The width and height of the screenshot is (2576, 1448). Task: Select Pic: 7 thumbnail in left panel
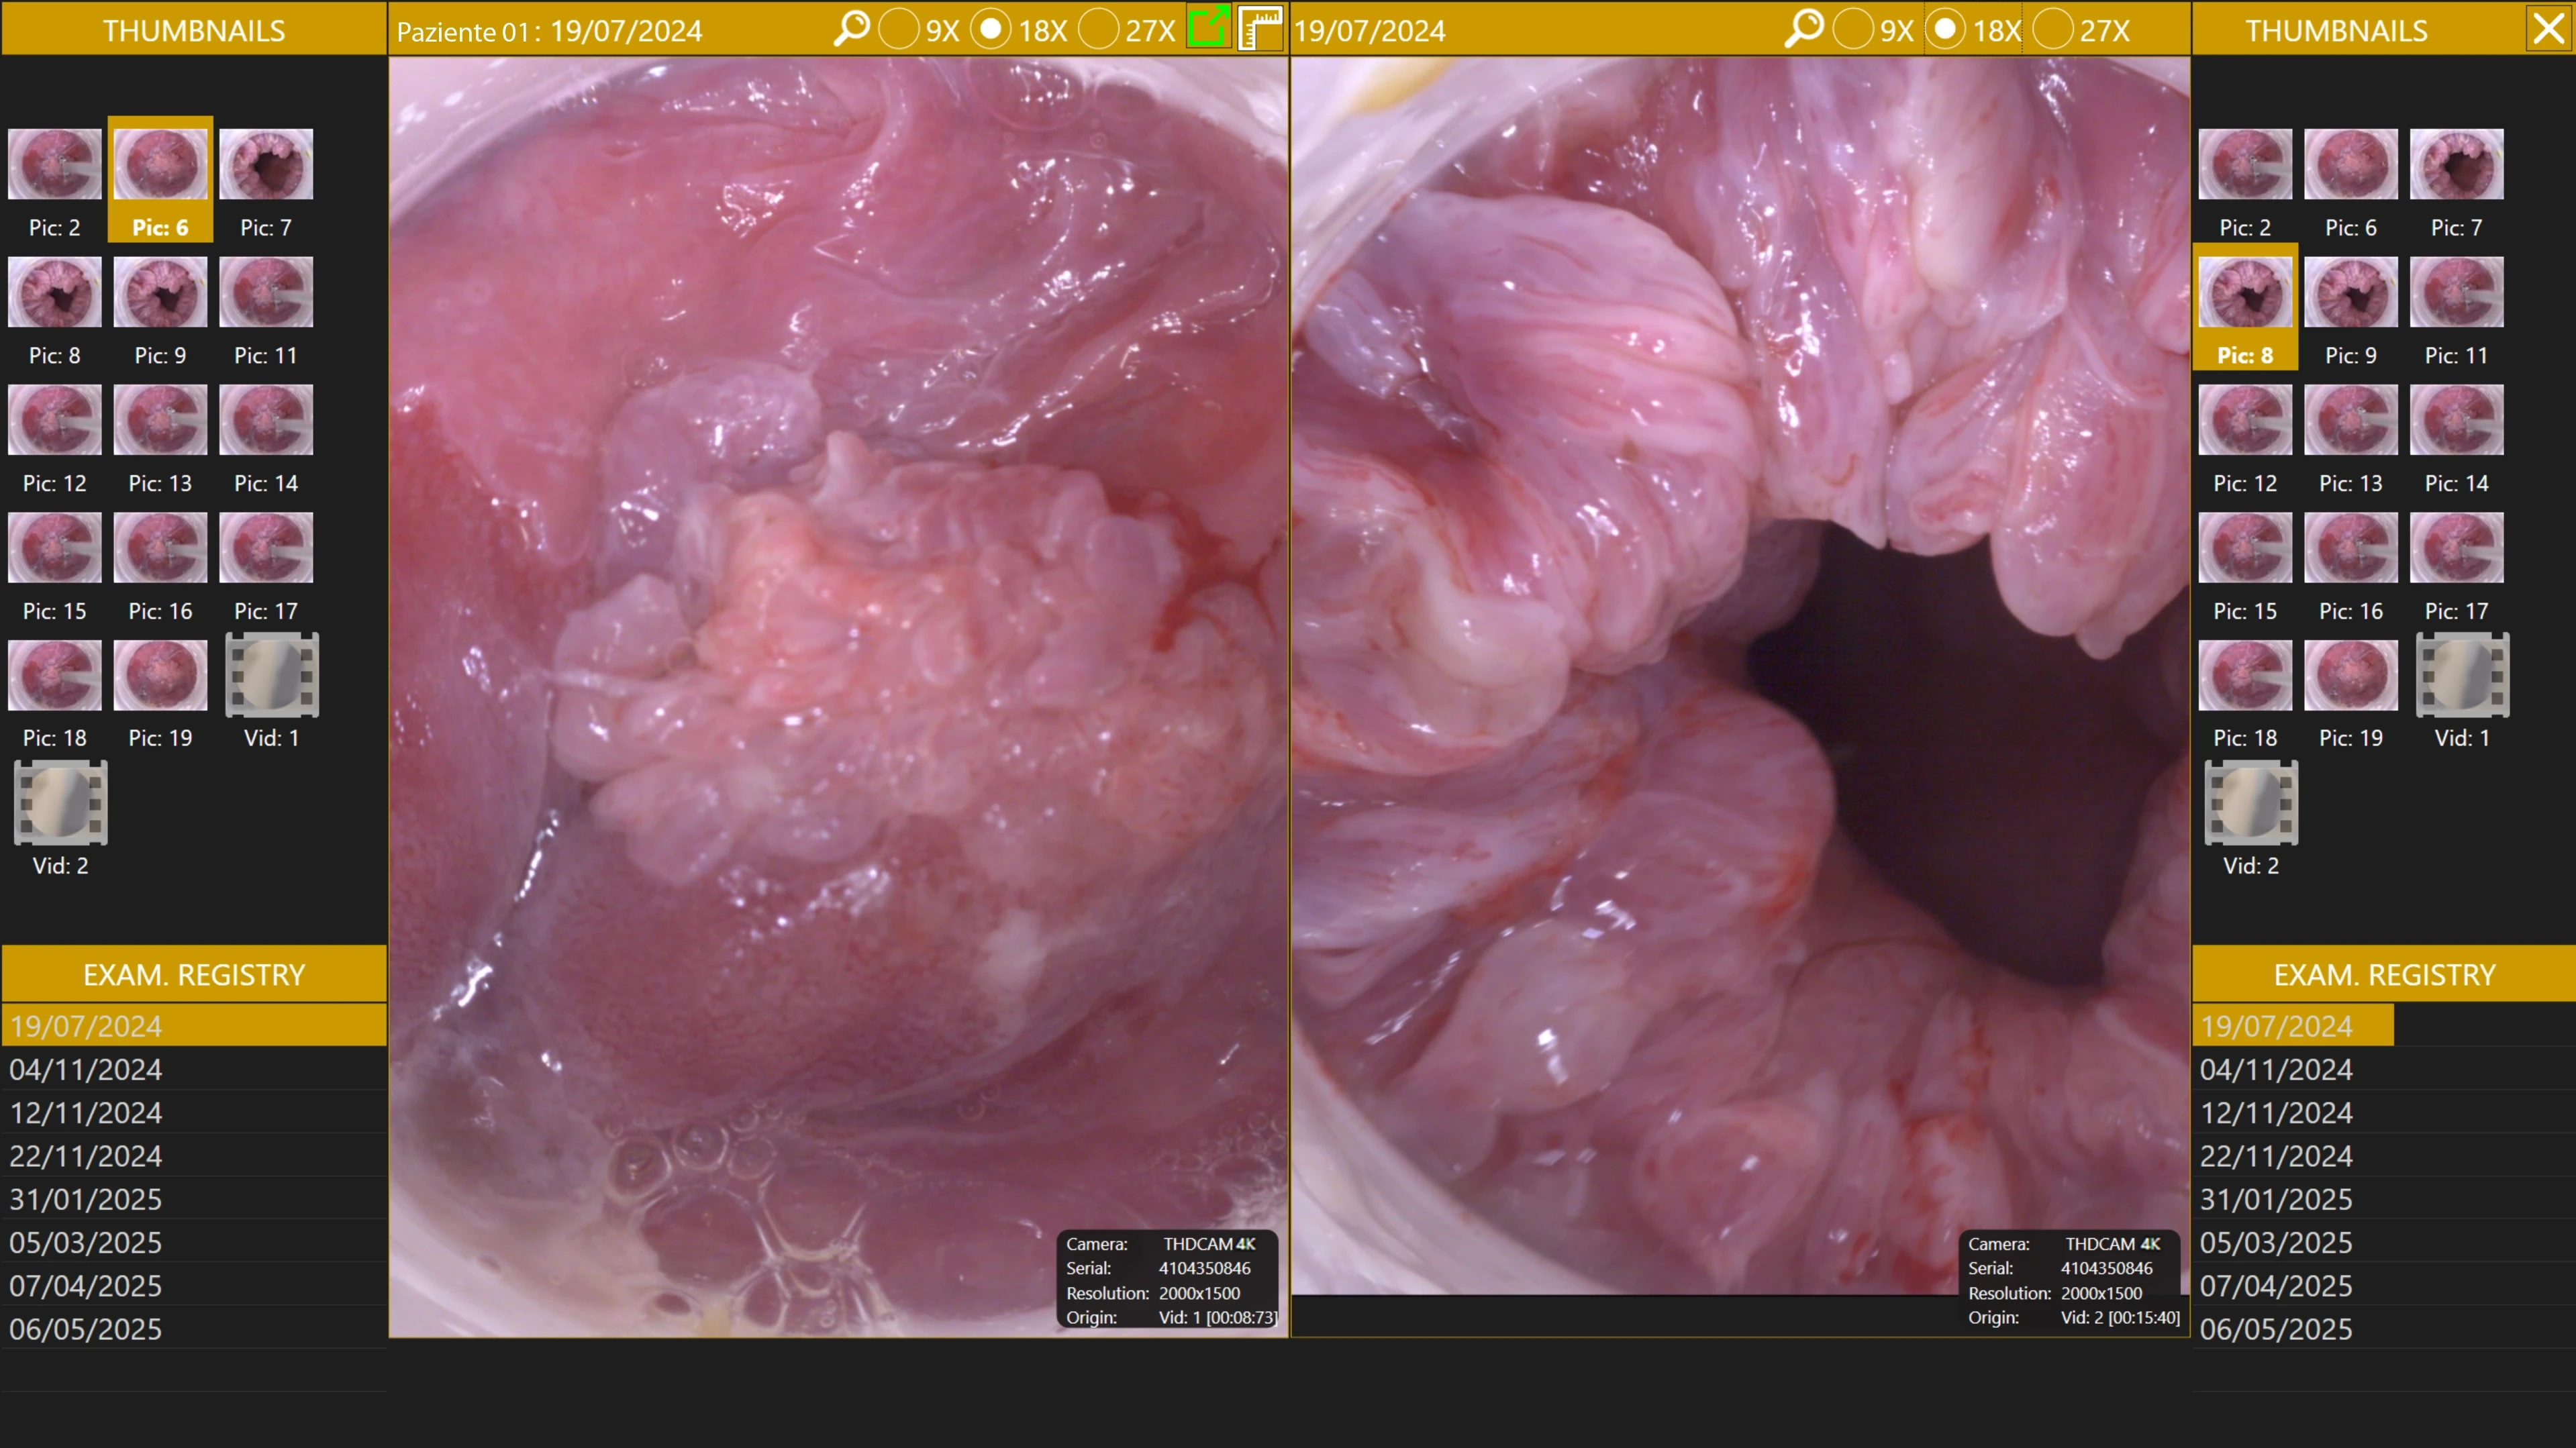(266, 165)
